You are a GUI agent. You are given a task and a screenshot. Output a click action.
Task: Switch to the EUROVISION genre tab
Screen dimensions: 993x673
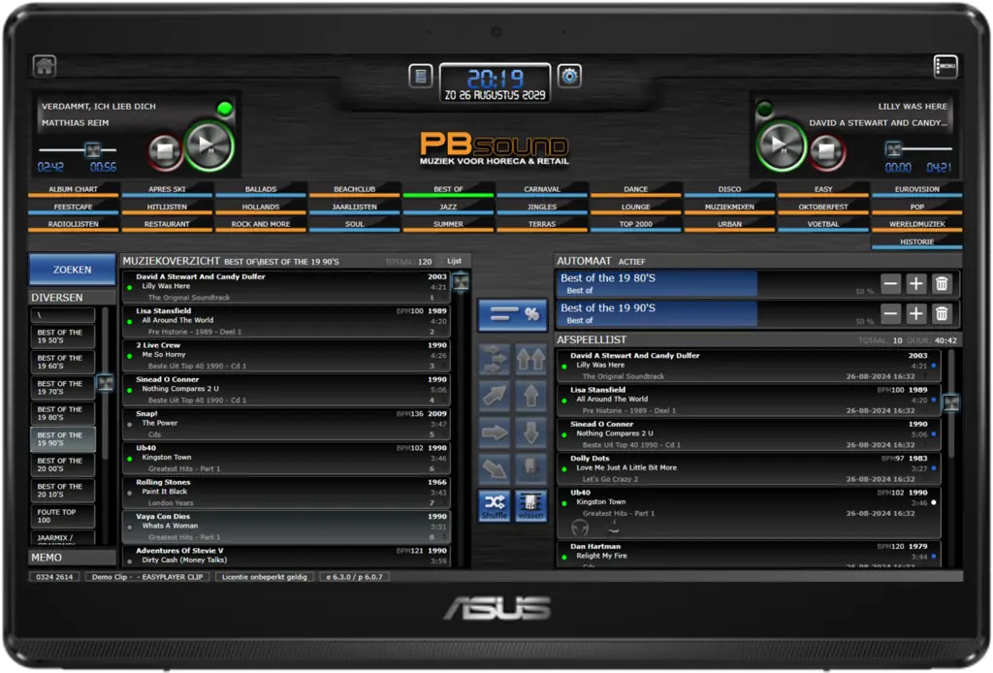(x=916, y=189)
